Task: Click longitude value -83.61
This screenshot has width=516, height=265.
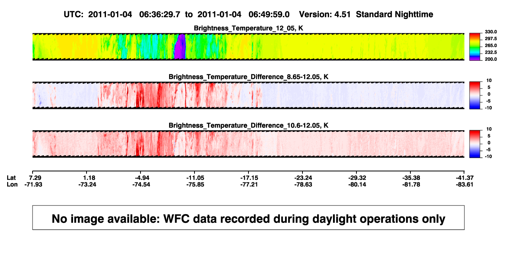Action: [x=465, y=184]
